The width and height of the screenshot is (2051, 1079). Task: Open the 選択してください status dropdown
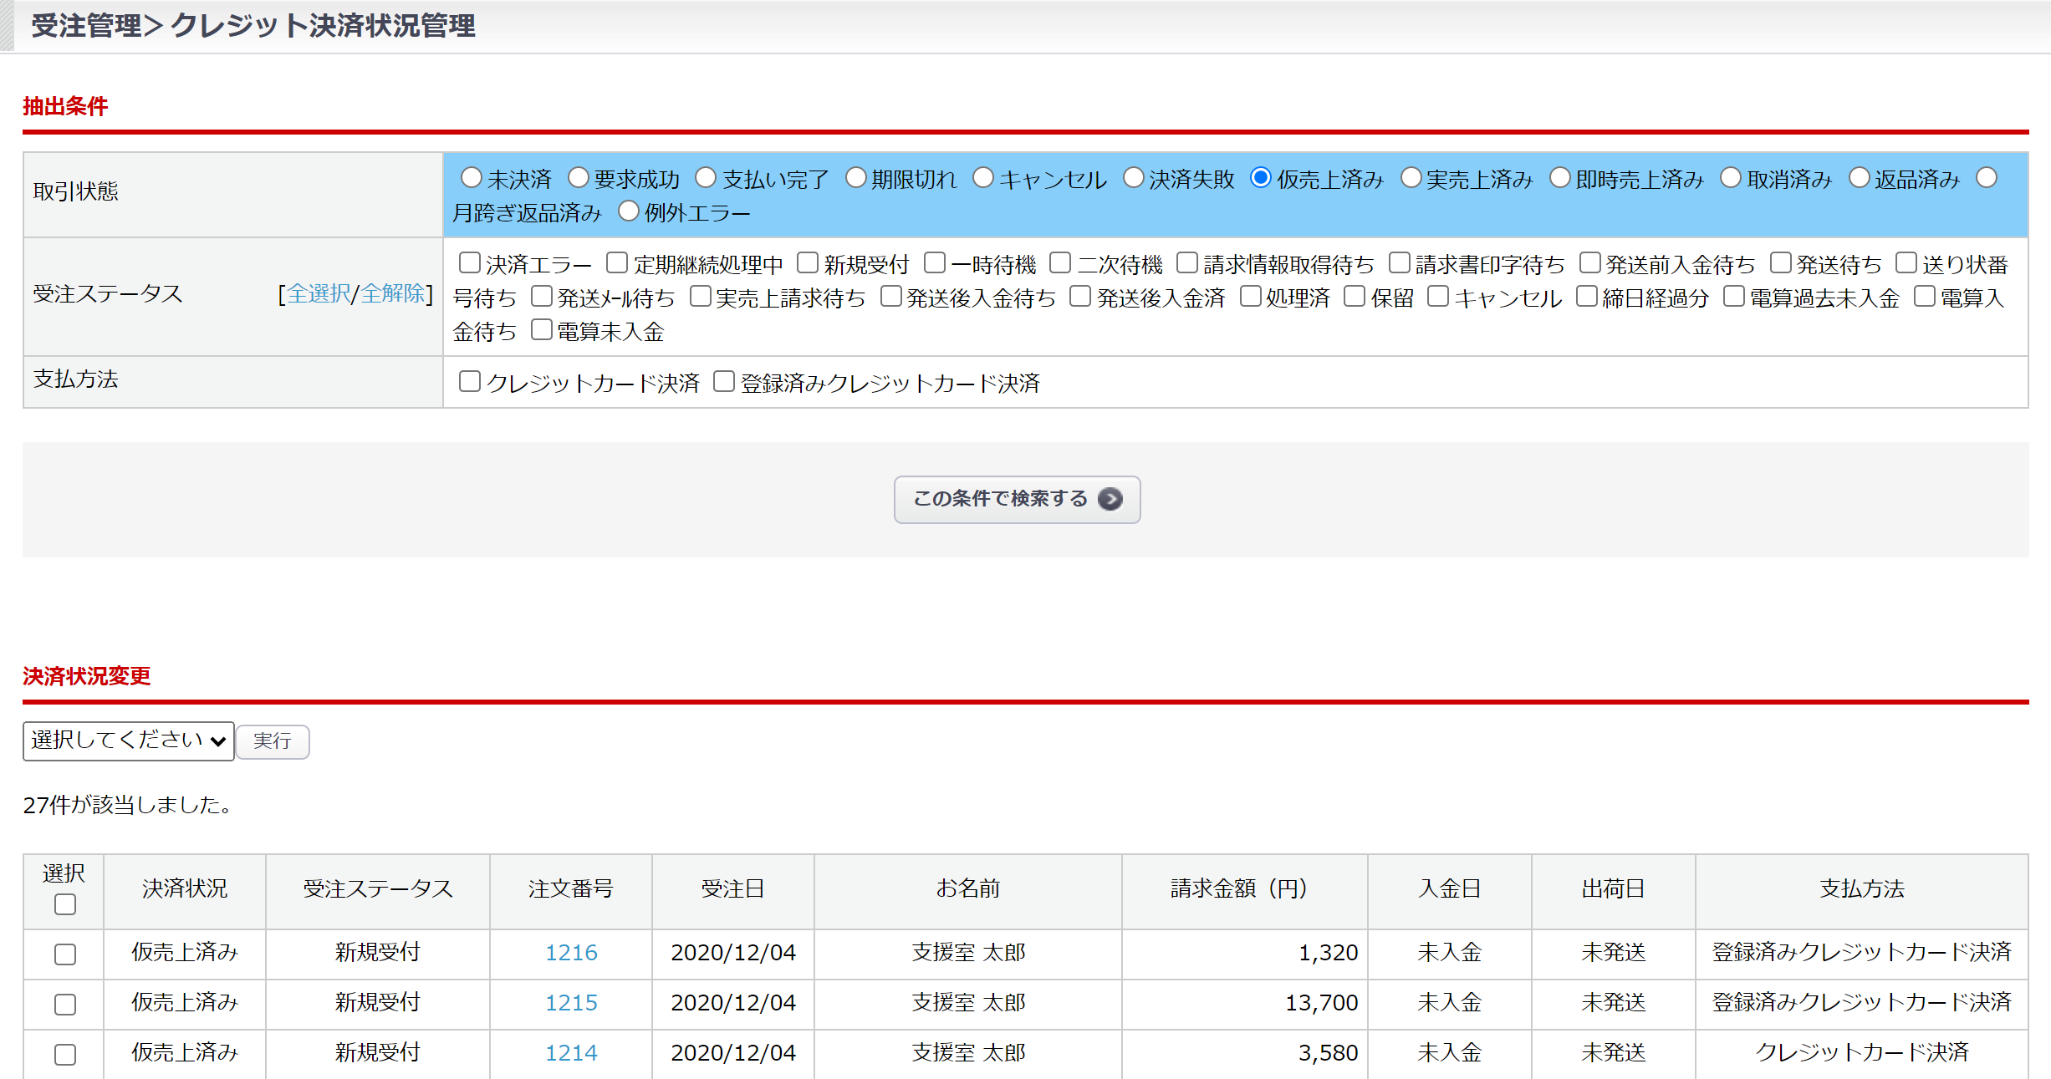128,741
